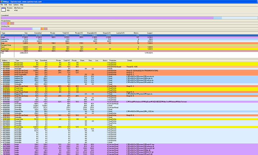
Task: Sort detail list by Blocks column header
Action: click(x=105, y=60)
